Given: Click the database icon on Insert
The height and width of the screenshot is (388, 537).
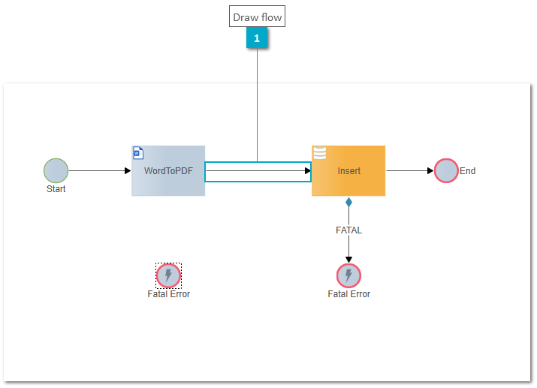Looking at the screenshot, I should 319,153.
